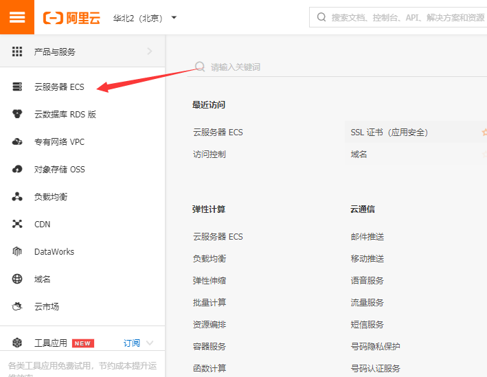Open 资源编排 link
The width and height of the screenshot is (487, 377).
point(209,325)
